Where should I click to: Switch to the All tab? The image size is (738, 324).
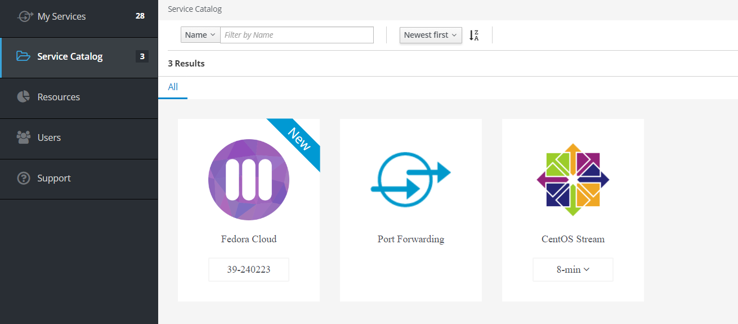173,87
